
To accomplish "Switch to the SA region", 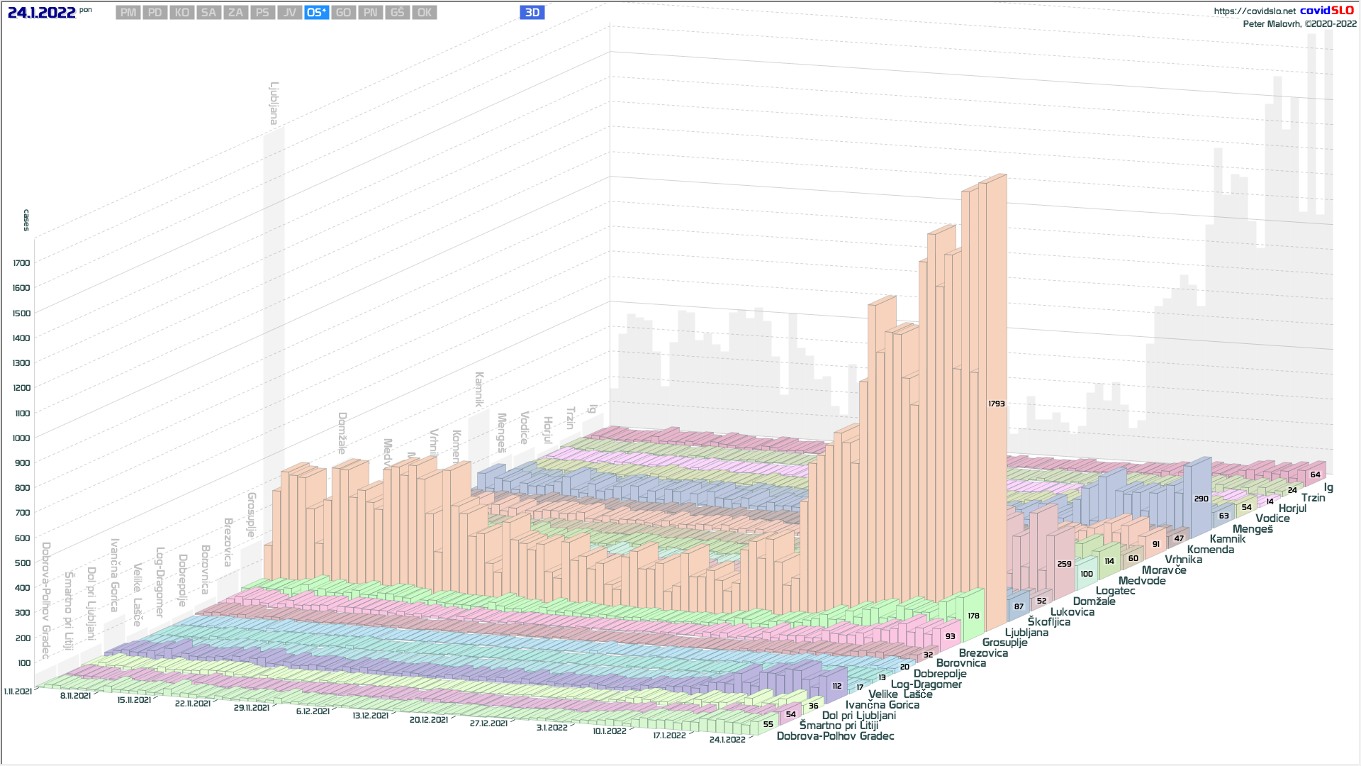I will (208, 13).
